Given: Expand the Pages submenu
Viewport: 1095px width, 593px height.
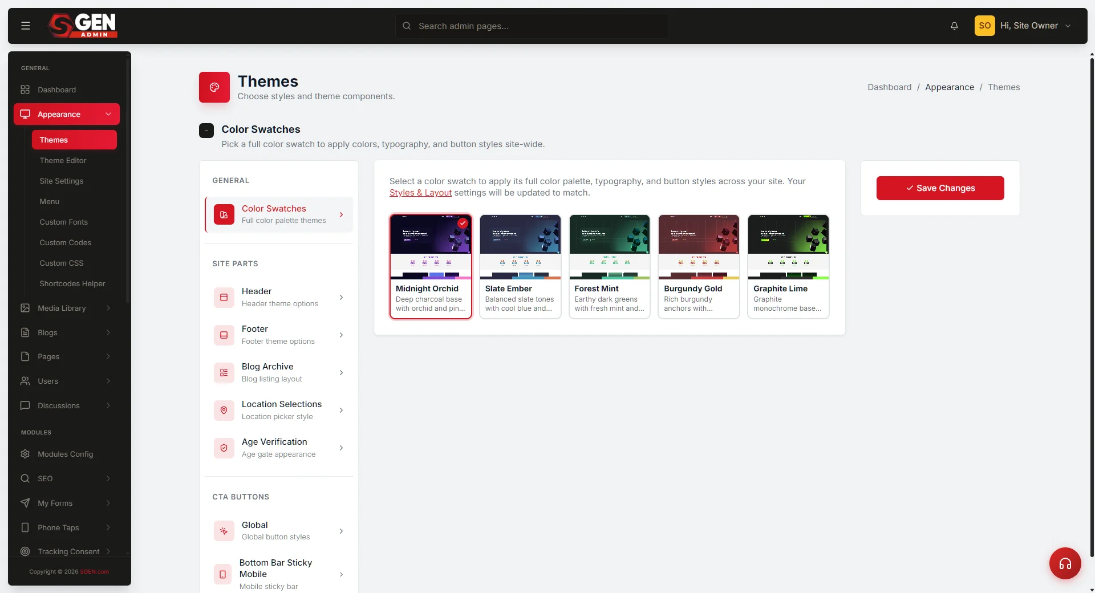Looking at the screenshot, I should pos(108,356).
